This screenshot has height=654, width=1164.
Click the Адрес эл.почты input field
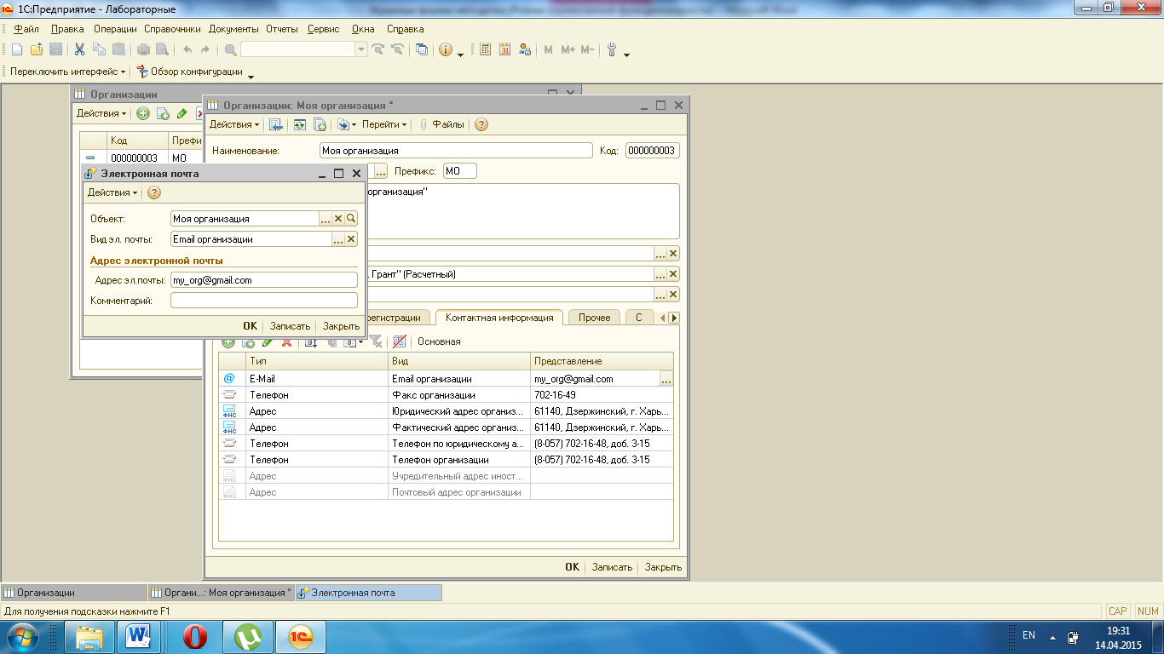(x=264, y=279)
